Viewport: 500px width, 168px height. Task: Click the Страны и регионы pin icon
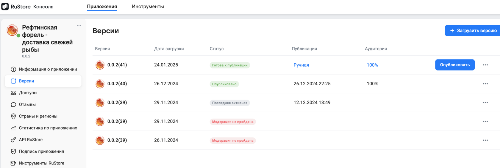[13, 116]
